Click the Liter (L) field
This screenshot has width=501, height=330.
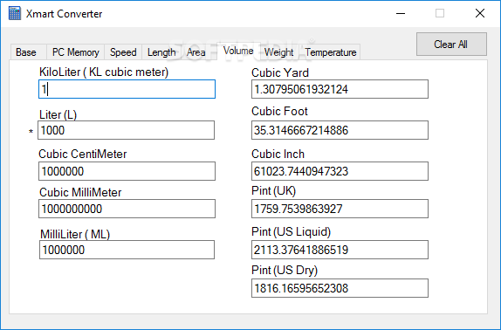(127, 130)
